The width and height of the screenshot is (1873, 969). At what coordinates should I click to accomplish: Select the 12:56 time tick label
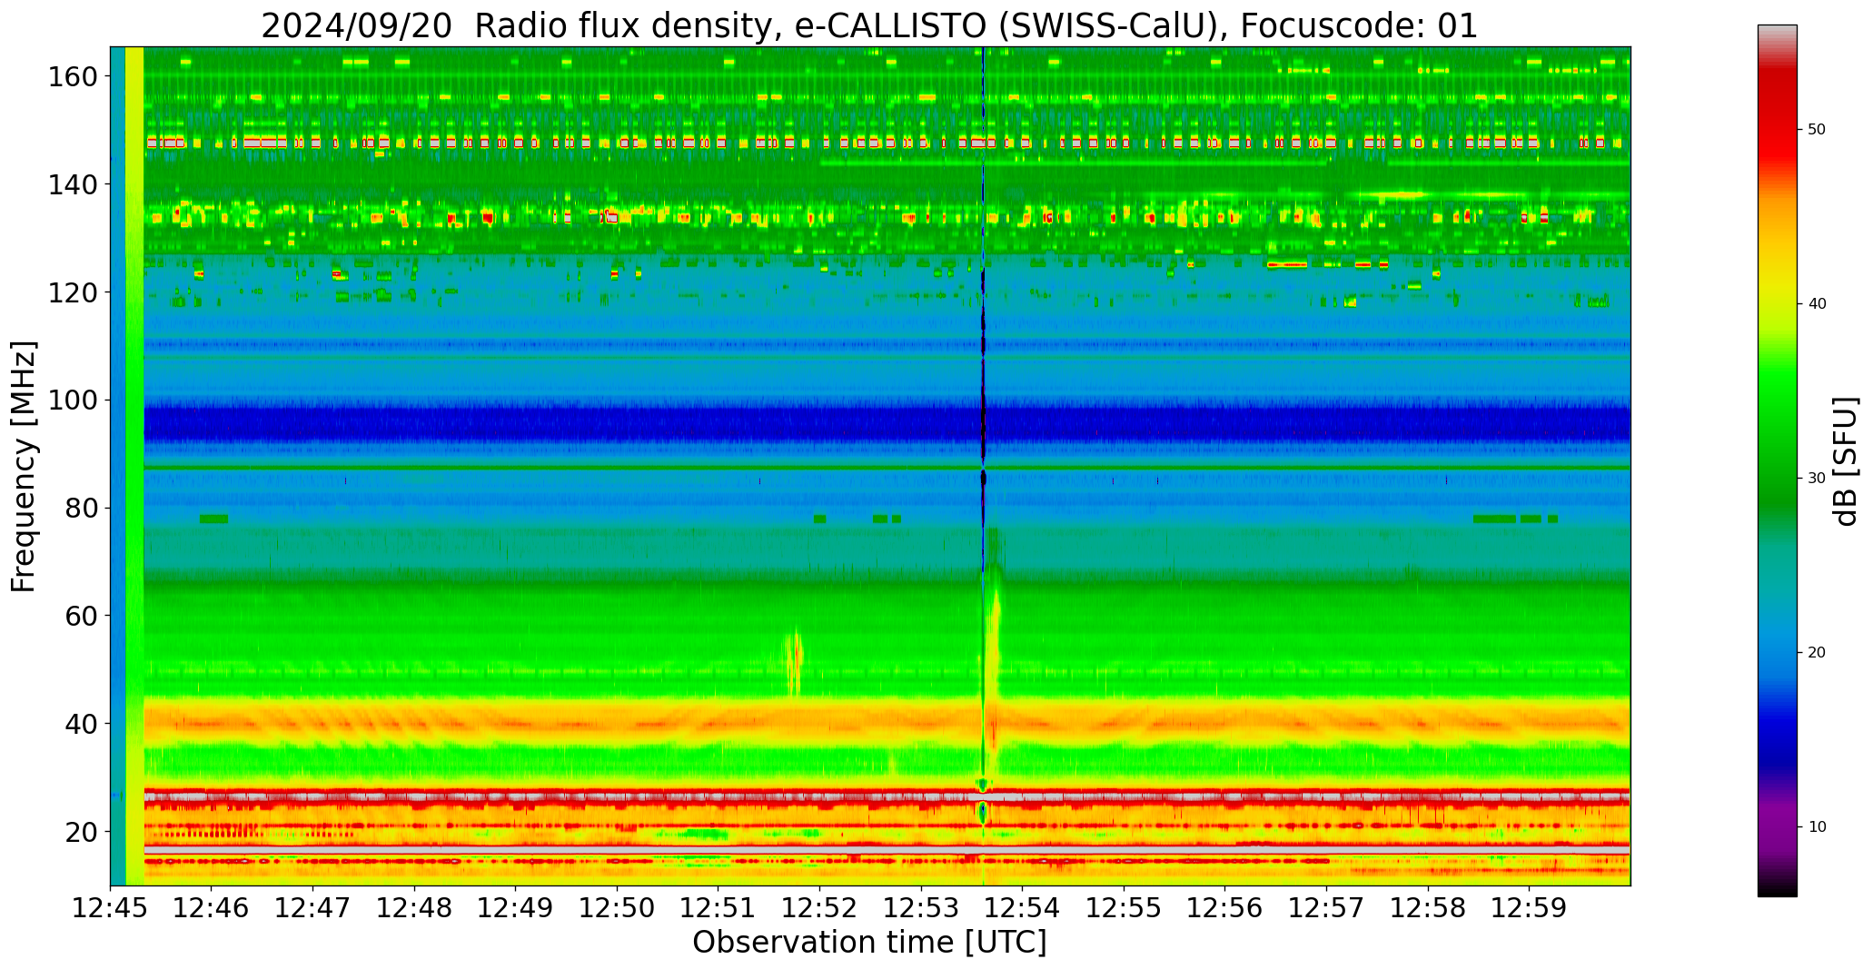point(1224,908)
